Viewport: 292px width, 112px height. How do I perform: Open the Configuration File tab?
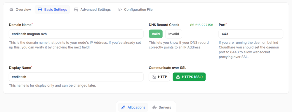coord(135,10)
